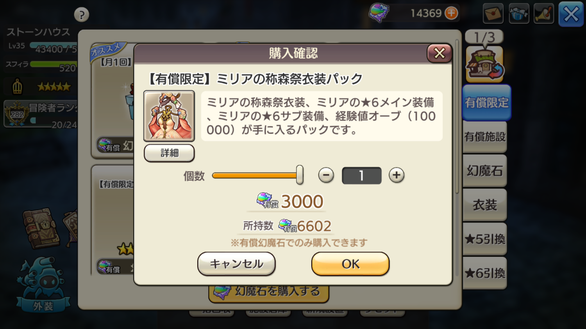Click the question mark help icon
Screen dimensions: 586x329
click(x=82, y=15)
